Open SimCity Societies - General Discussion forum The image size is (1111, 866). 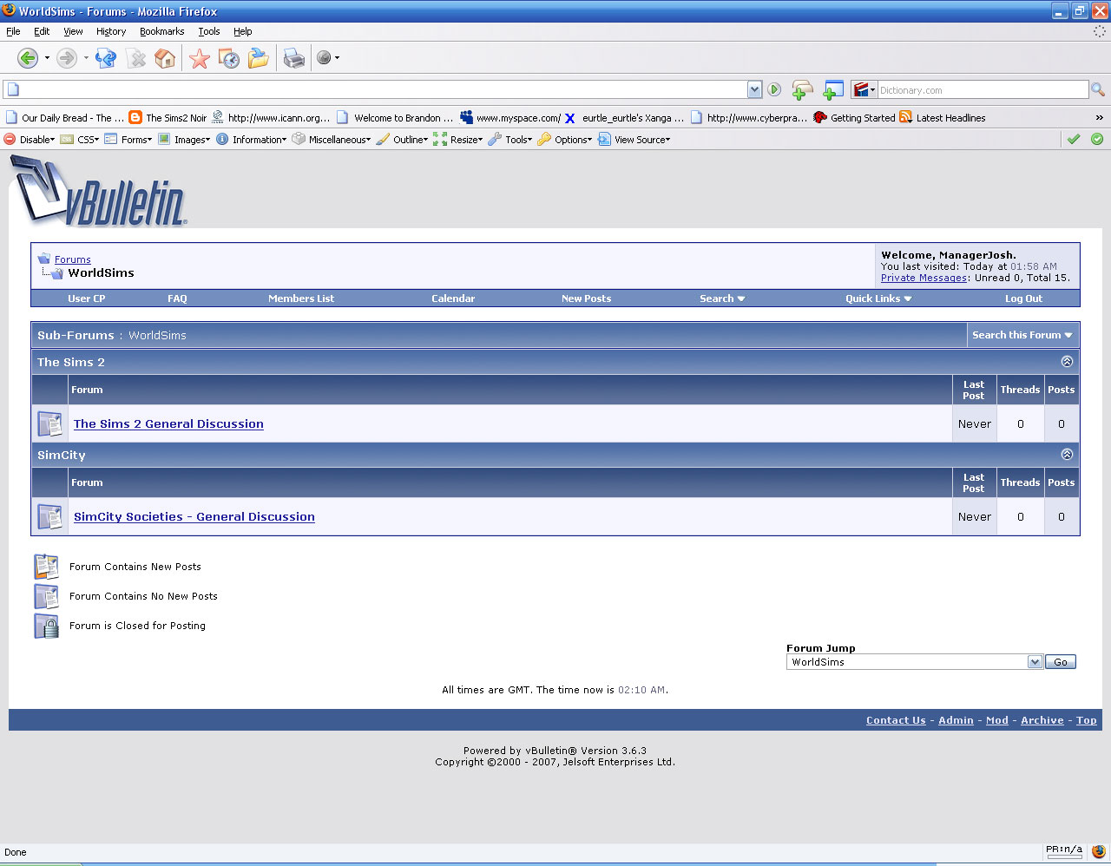coord(194,517)
